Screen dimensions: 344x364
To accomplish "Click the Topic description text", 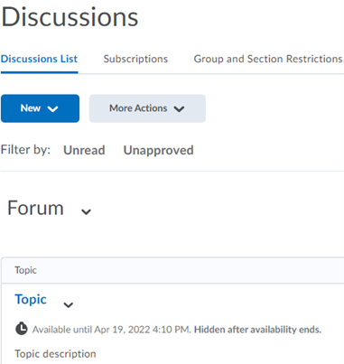I will point(55,354).
